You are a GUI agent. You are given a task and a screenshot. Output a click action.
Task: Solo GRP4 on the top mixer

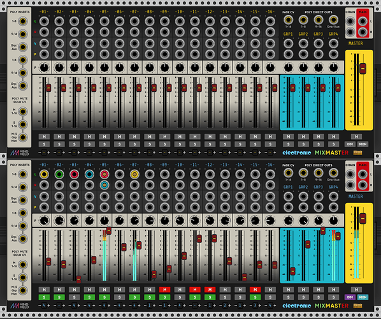pyautogui.click(x=333, y=144)
